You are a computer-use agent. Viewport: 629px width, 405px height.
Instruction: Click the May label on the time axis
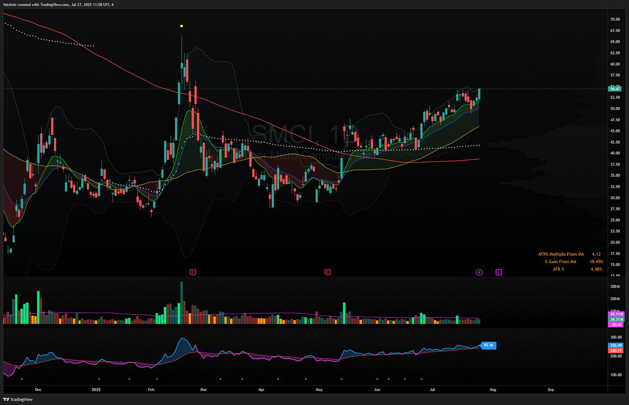[319, 389]
